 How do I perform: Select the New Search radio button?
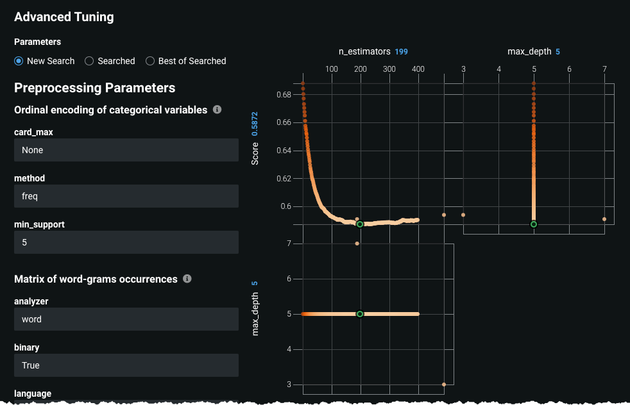(17, 61)
